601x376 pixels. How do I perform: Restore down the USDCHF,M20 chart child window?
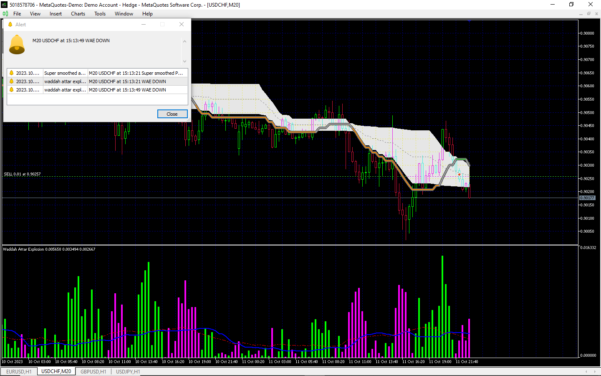click(589, 14)
